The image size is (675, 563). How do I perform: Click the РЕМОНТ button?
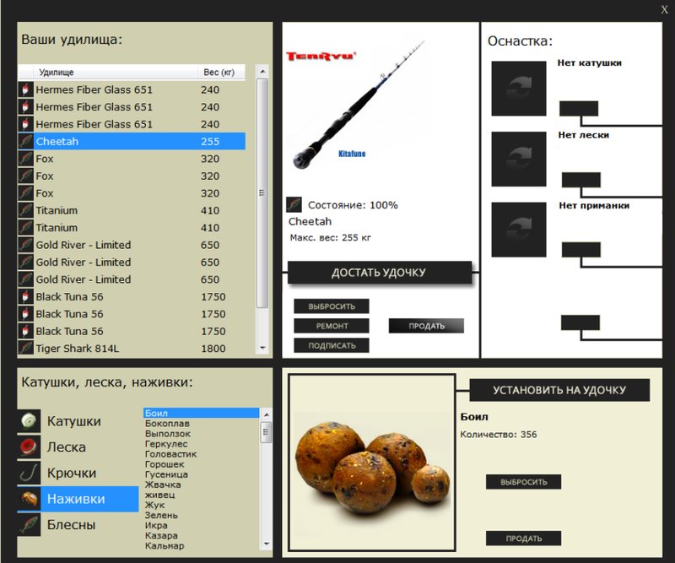pyautogui.click(x=332, y=326)
